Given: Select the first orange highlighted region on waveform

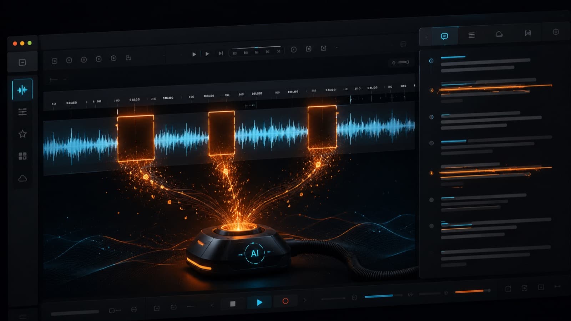Looking at the screenshot, I should (136, 138).
